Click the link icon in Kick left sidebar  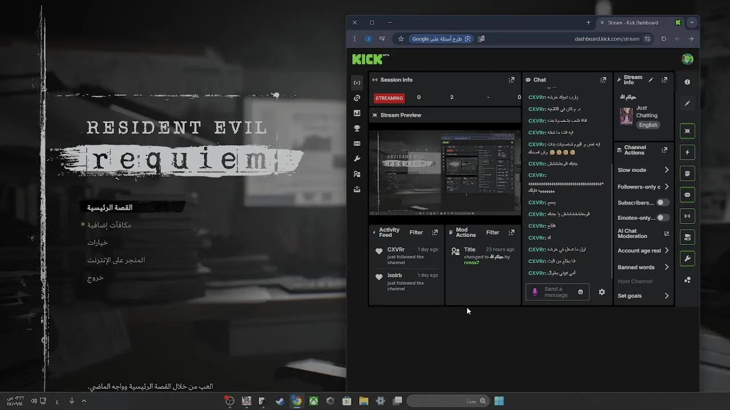click(x=357, y=98)
